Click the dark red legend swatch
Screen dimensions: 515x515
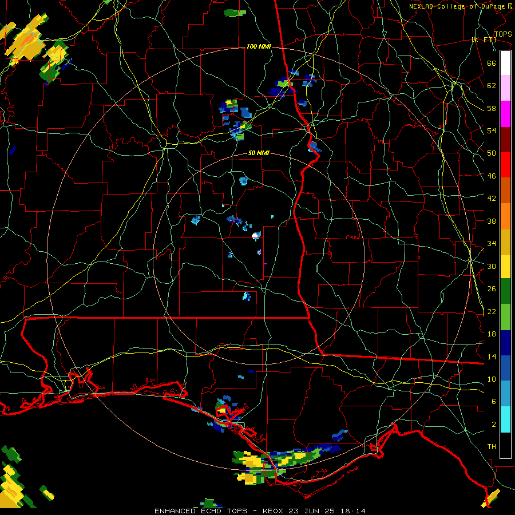(505, 139)
